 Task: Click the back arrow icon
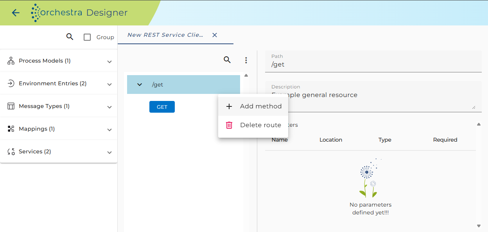16,13
